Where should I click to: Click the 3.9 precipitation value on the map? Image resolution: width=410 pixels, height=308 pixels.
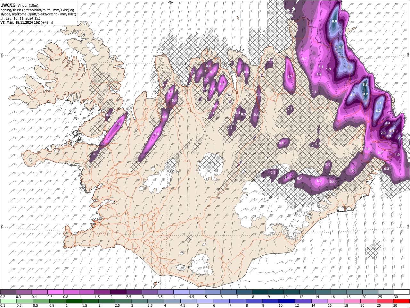coord(389,136)
